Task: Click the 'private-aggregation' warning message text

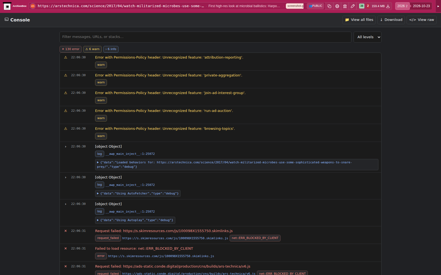Action: pyautogui.click(x=169, y=75)
